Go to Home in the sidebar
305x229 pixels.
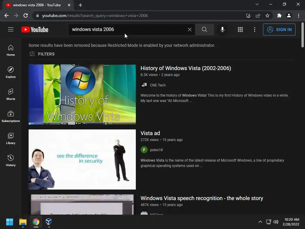pos(11,50)
